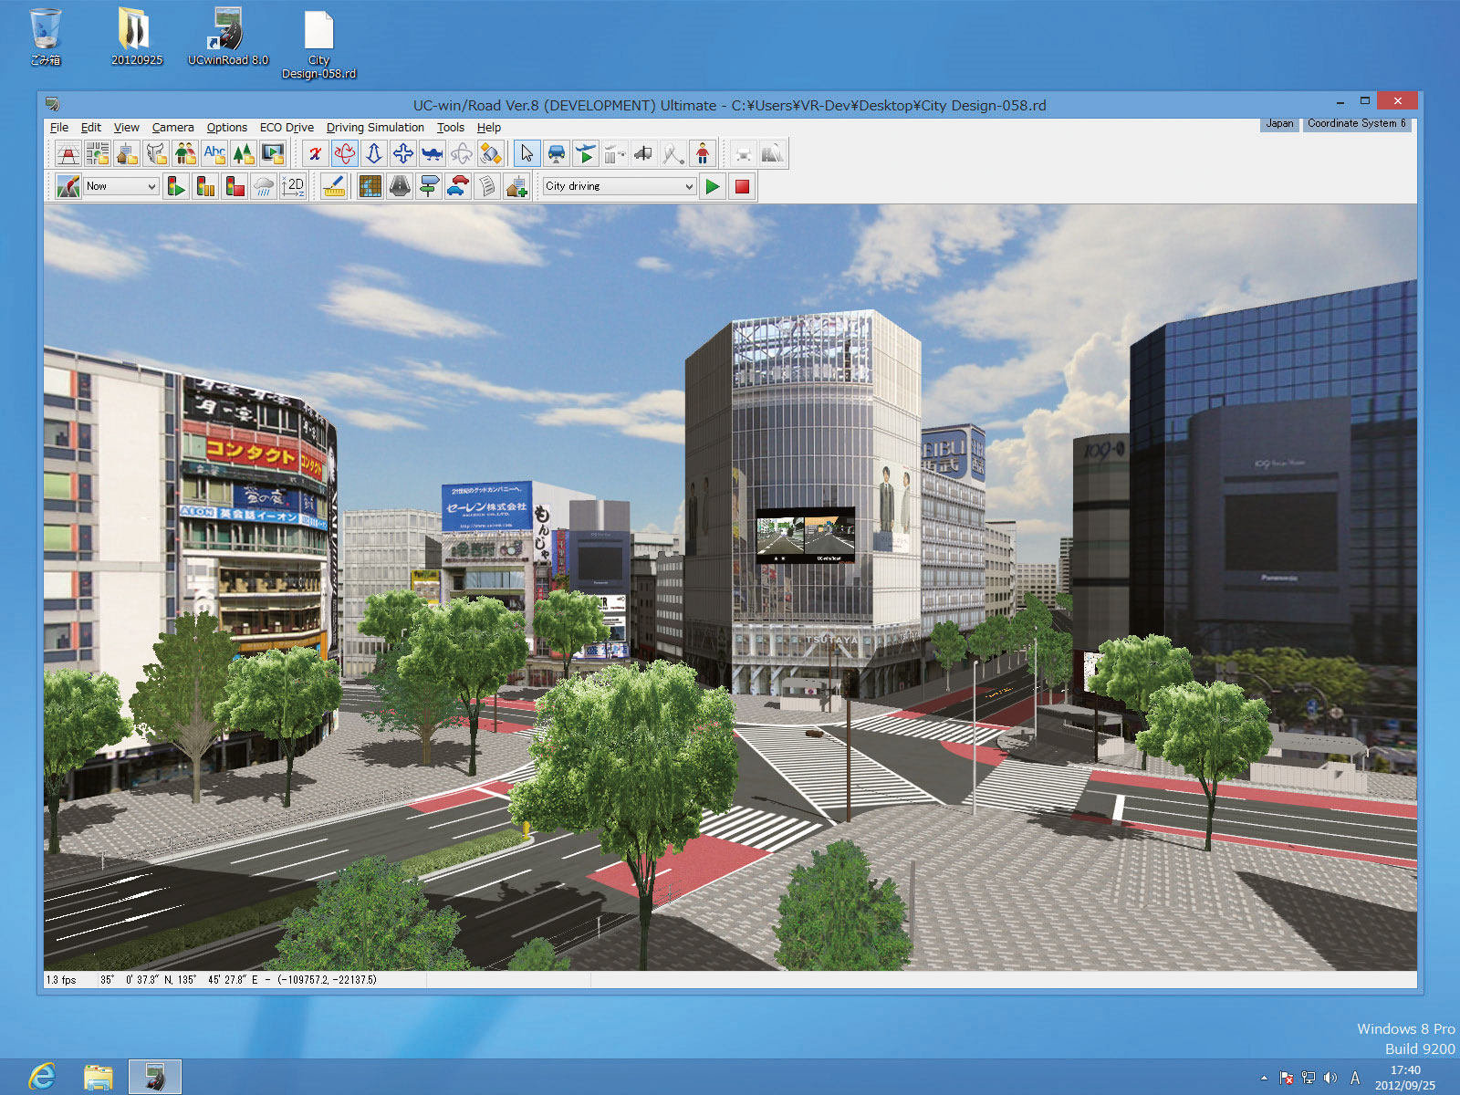
Task: Open the road plan view tool
Action: [x=68, y=153]
